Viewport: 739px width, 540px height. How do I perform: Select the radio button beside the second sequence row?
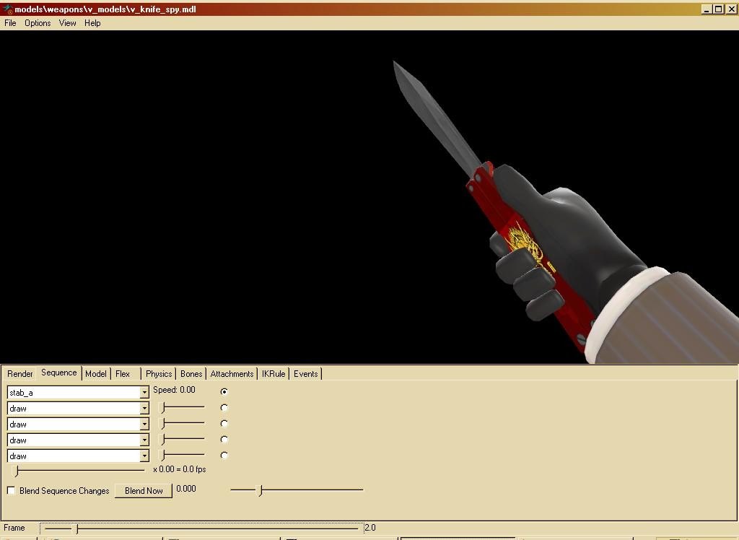tap(224, 408)
